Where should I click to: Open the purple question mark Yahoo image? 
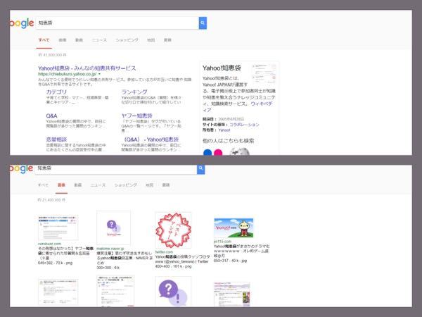113,228
